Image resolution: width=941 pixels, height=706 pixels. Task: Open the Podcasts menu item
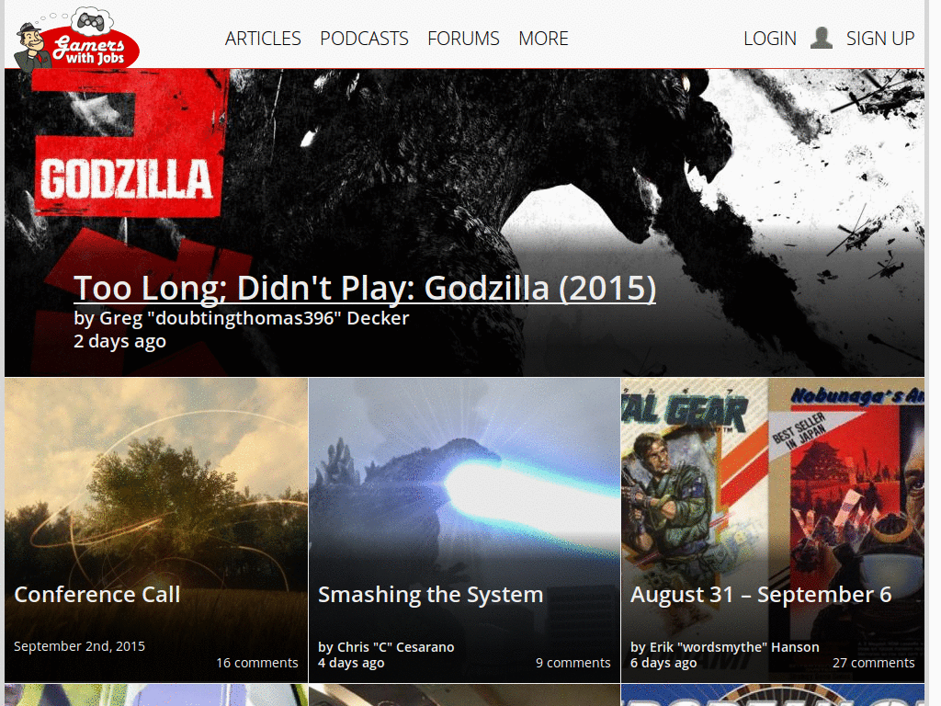coord(364,39)
